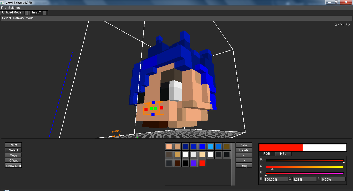Pick the white swatch beside the golden tan swatch
Image resolution: width=353 pixels, height=191 pixels.
coord(186,155)
